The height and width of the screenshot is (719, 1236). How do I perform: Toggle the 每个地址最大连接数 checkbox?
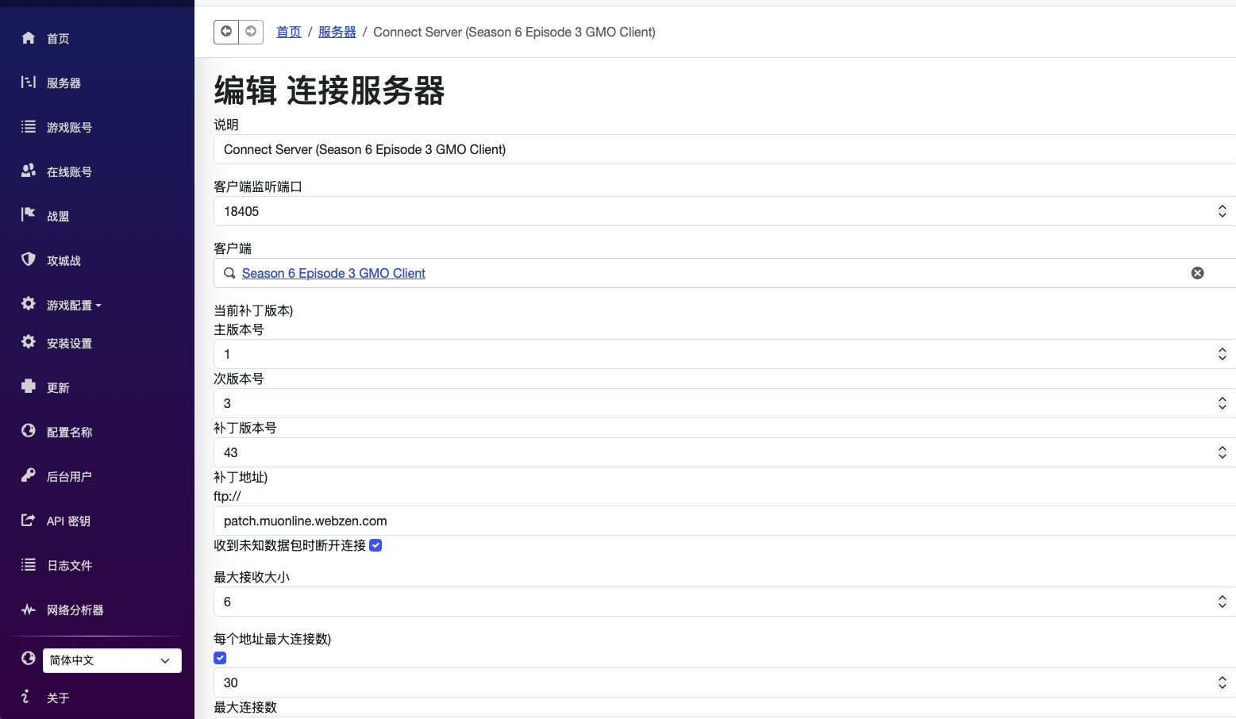pyautogui.click(x=220, y=658)
